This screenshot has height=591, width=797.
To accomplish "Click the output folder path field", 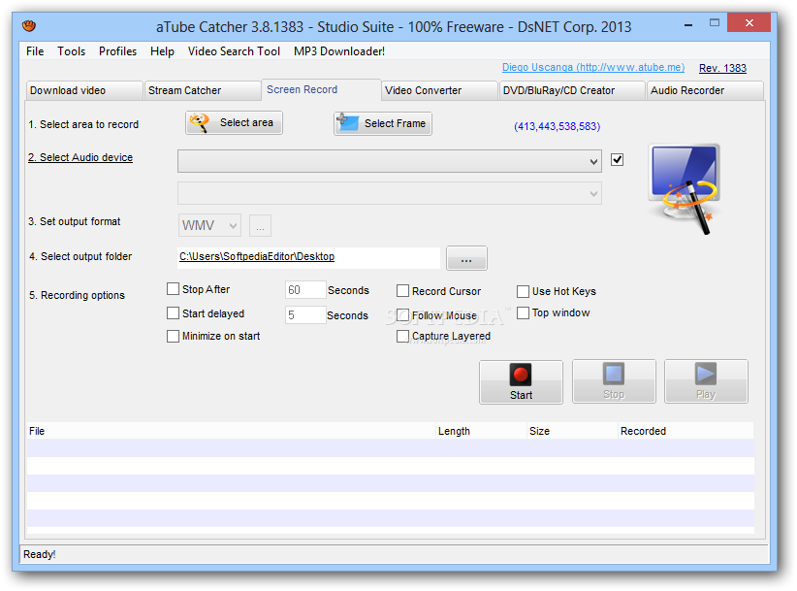I will pyautogui.click(x=308, y=257).
